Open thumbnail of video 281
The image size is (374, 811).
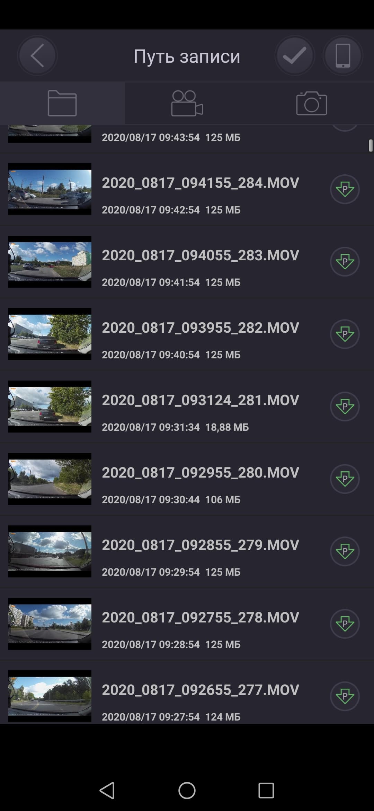[x=50, y=407]
